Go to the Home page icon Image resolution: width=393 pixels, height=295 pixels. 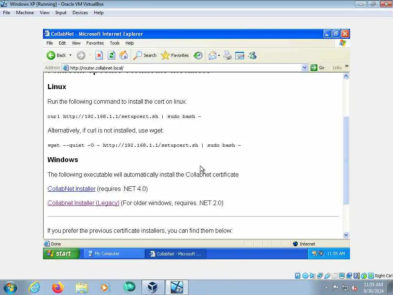coord(124,55)
